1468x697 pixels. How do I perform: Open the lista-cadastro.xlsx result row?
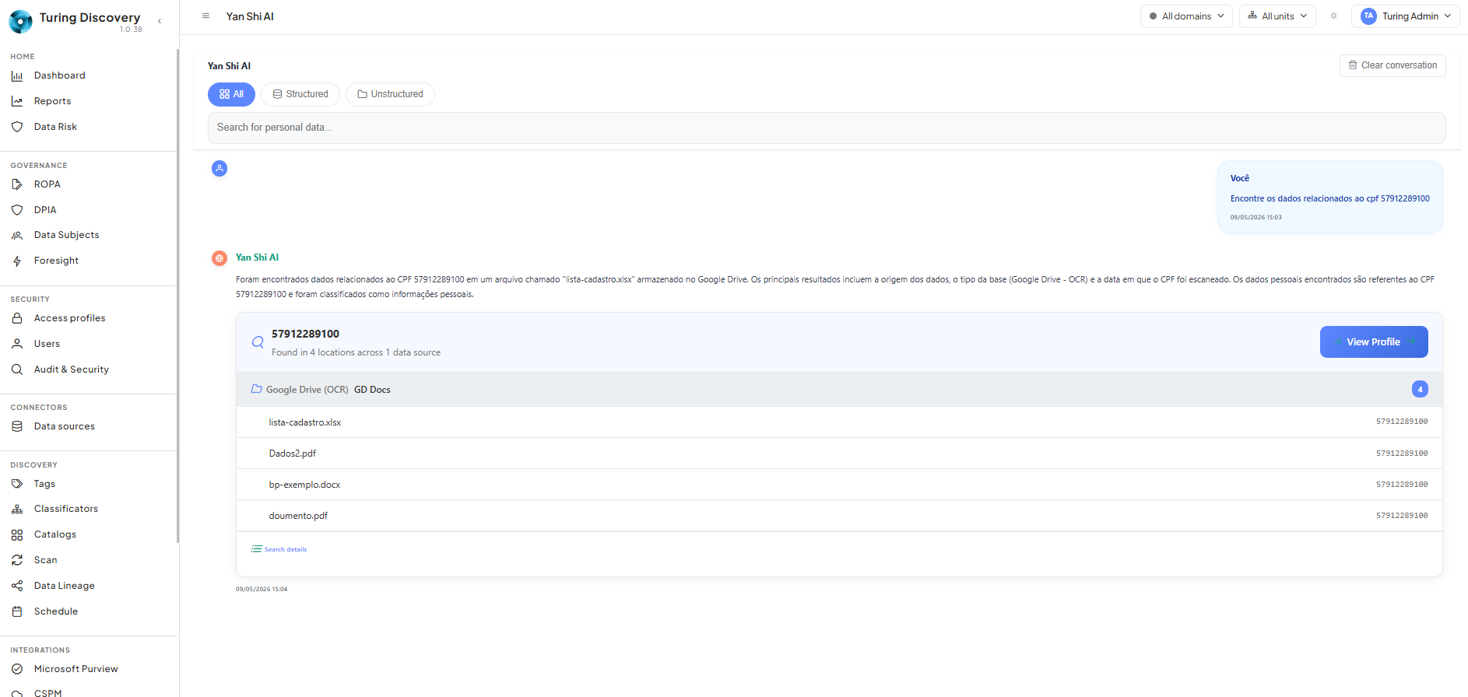pyautogui.click(x=839, y=422)
